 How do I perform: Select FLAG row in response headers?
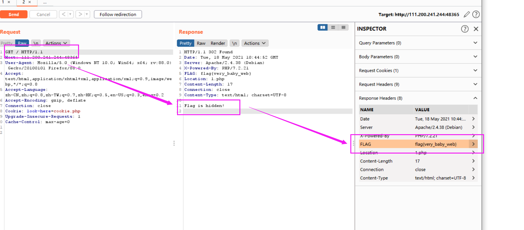[x=418, y=144]
